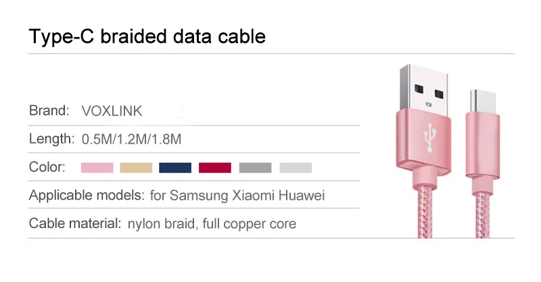Choose the dark gray color swatch
541x282 pixels.
point(256,168)
